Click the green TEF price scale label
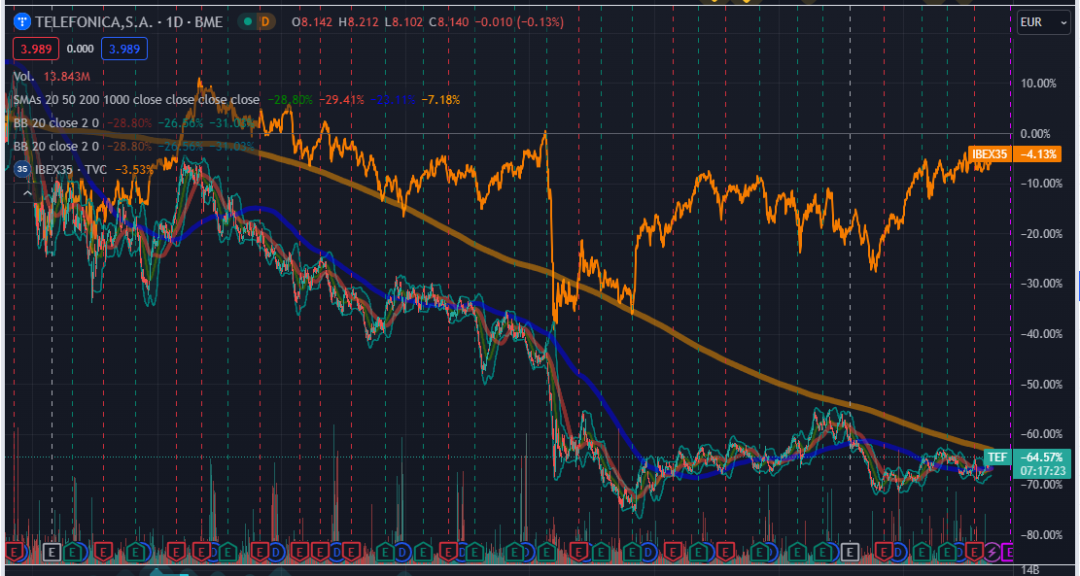This screenshot has height=576, width=1080. tap(998, 457)
